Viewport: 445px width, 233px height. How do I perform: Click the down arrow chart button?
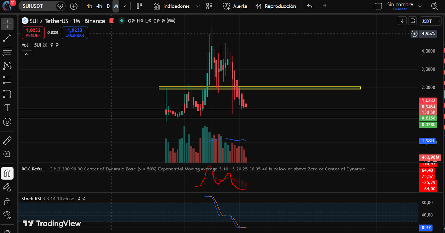[402, 21]
